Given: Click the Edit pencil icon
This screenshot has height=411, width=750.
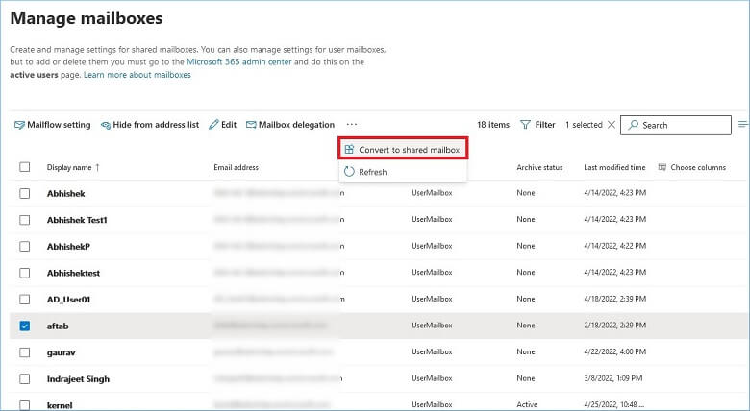Looking at the screenshot, I should tap(213, 125).
